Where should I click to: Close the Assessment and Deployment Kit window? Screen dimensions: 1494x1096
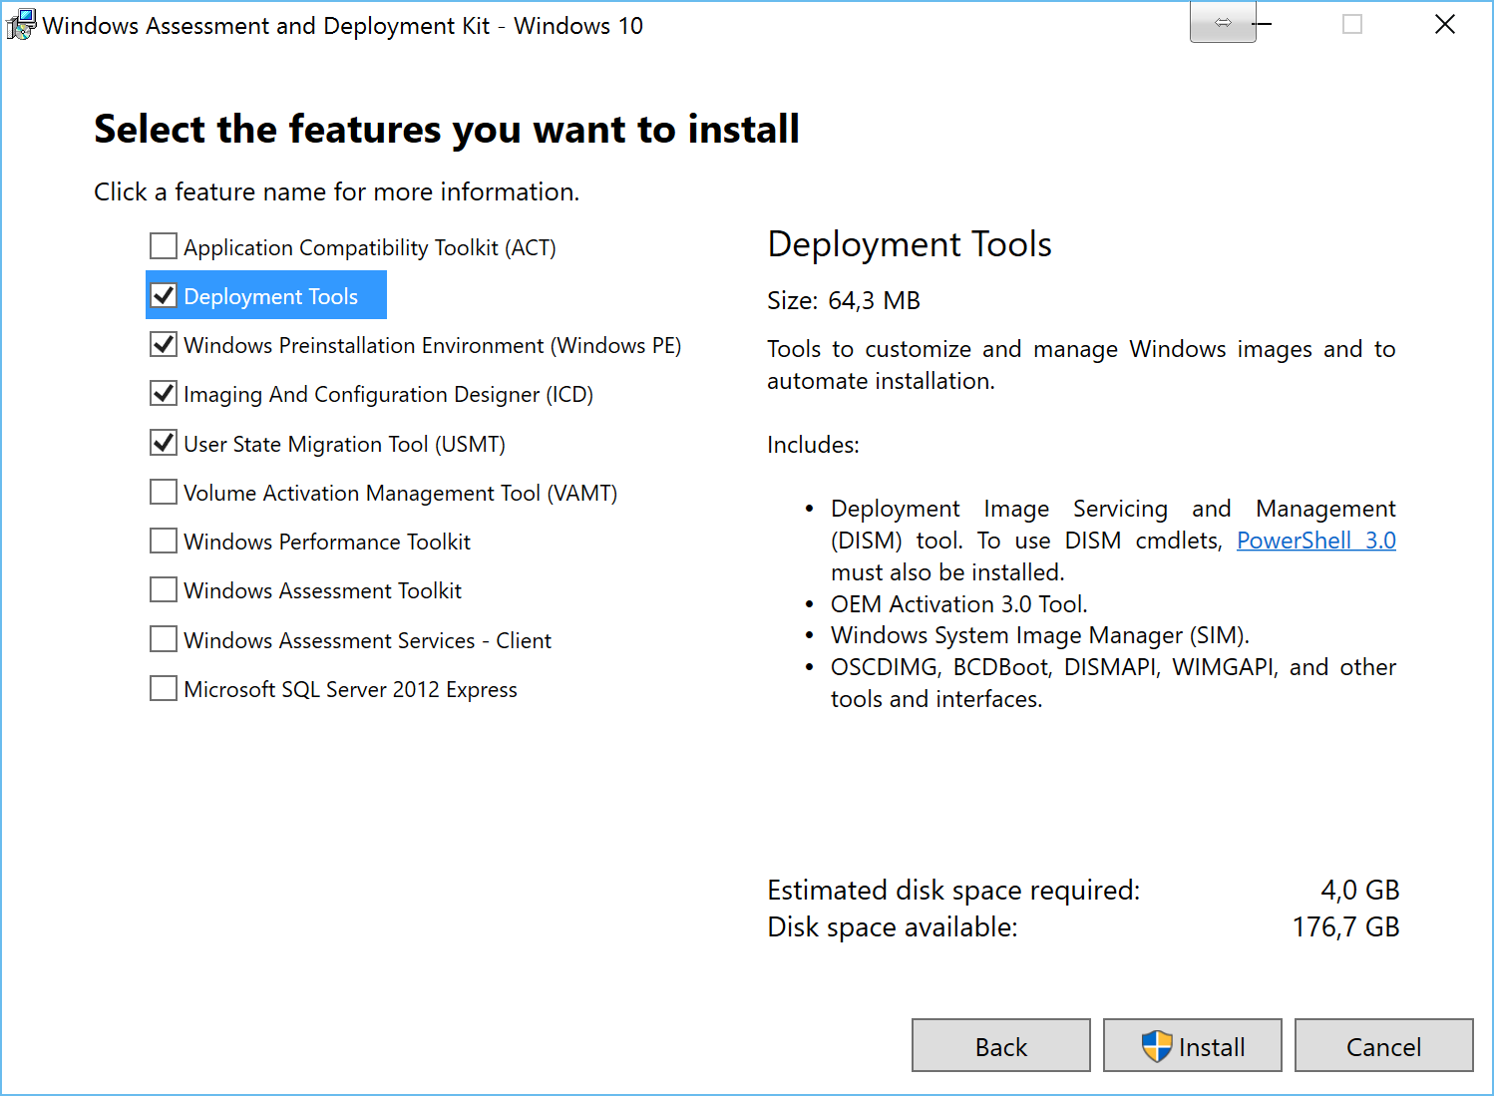tap(1444, 25)
